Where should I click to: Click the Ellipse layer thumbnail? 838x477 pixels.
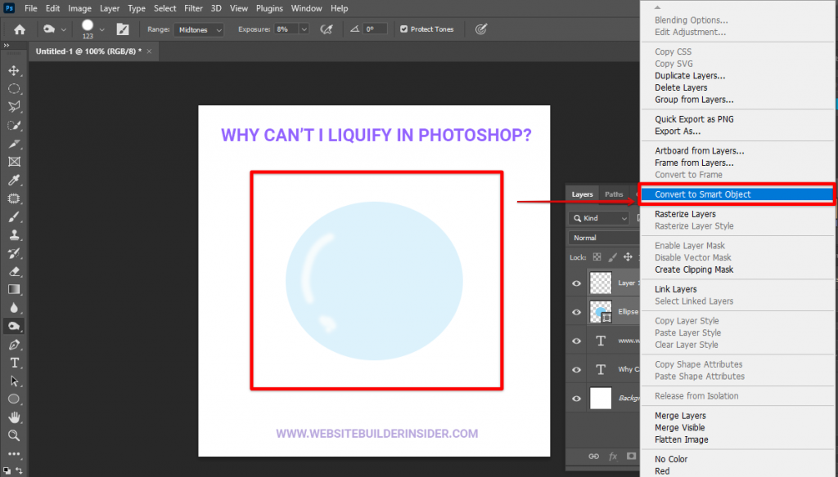point(601,311)
